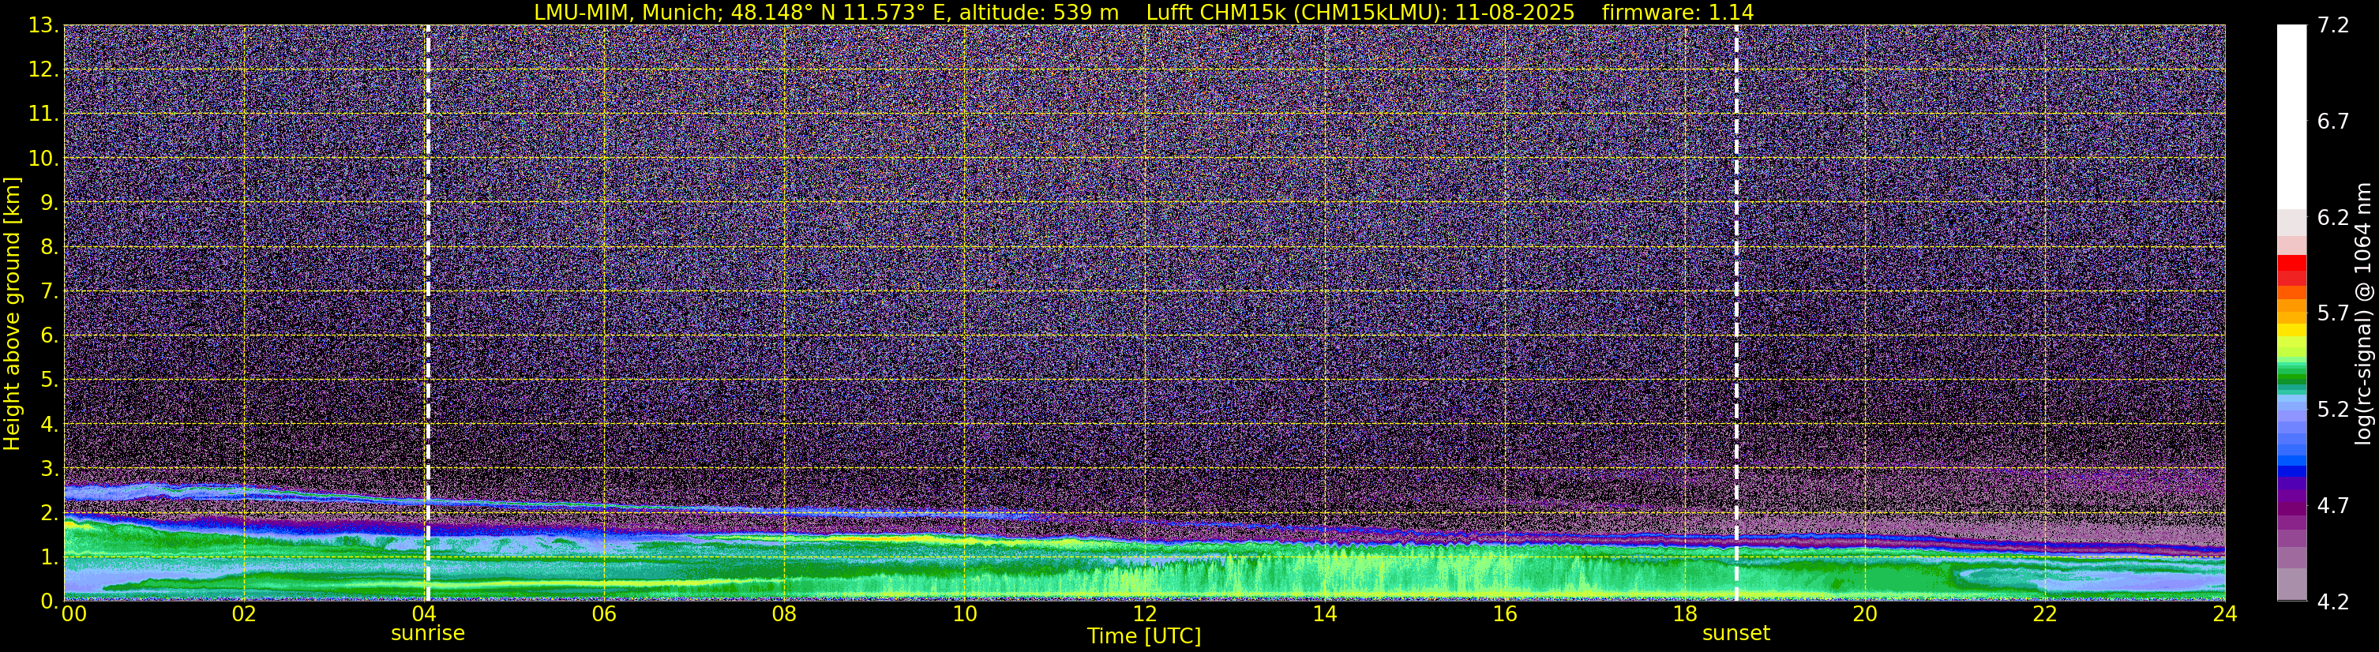Select the "4.2" colorbar tick label
Screen dimensions: 2379x652
point(2333,602)
